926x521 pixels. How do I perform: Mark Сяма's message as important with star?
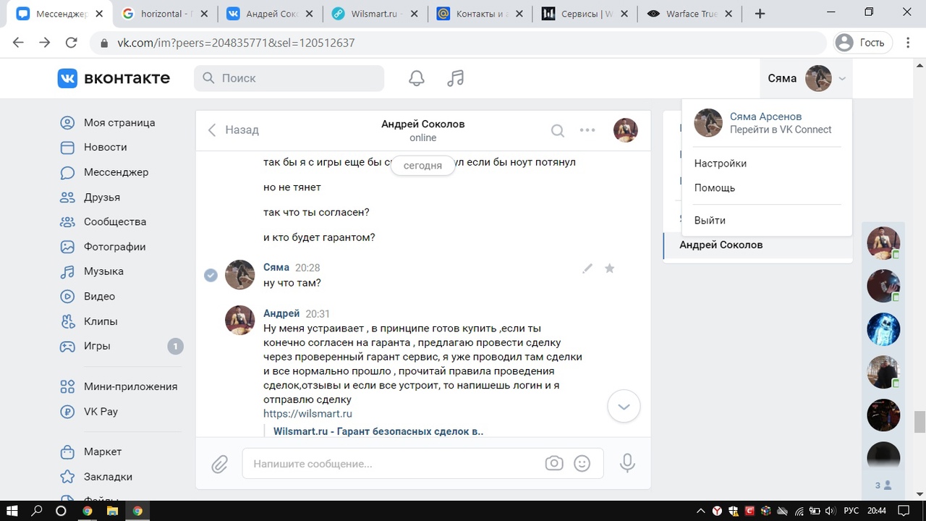610,268
